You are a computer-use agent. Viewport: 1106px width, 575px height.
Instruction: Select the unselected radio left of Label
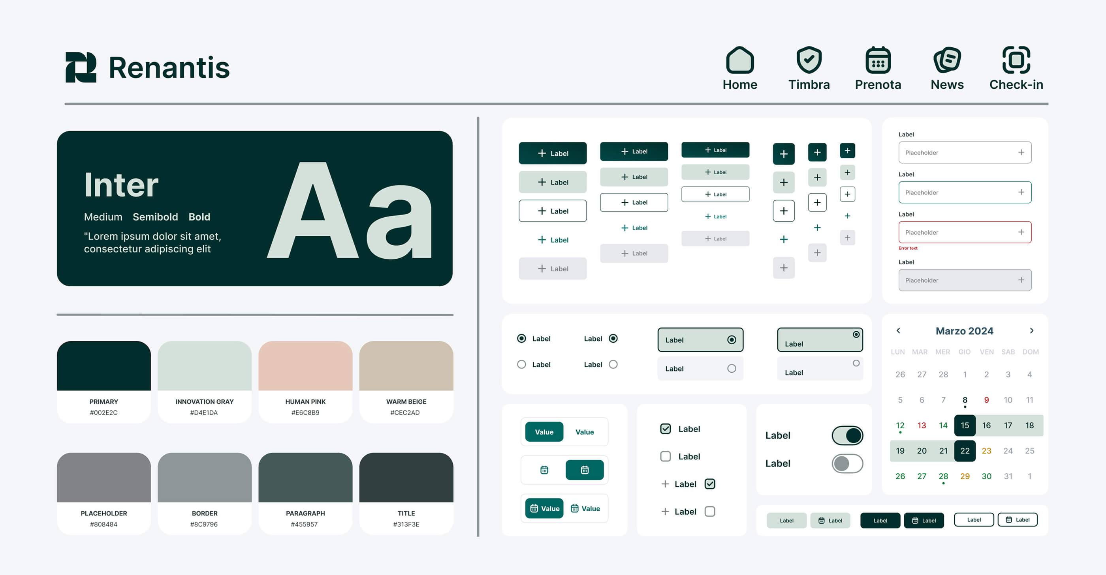point(521,364)
